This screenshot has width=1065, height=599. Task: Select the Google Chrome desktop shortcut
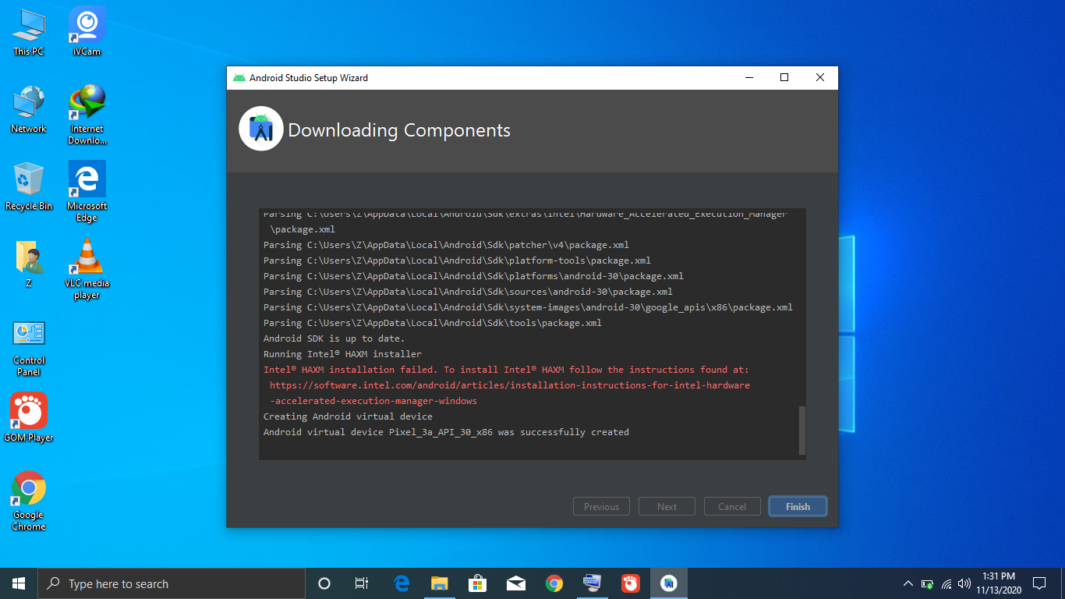[x=29, y=501]
